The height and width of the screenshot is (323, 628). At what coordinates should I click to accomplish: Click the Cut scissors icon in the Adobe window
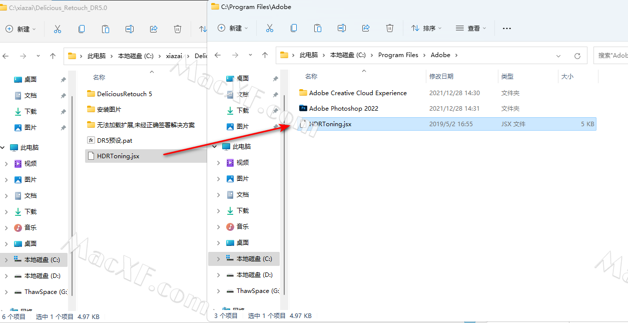pos(270,28)
